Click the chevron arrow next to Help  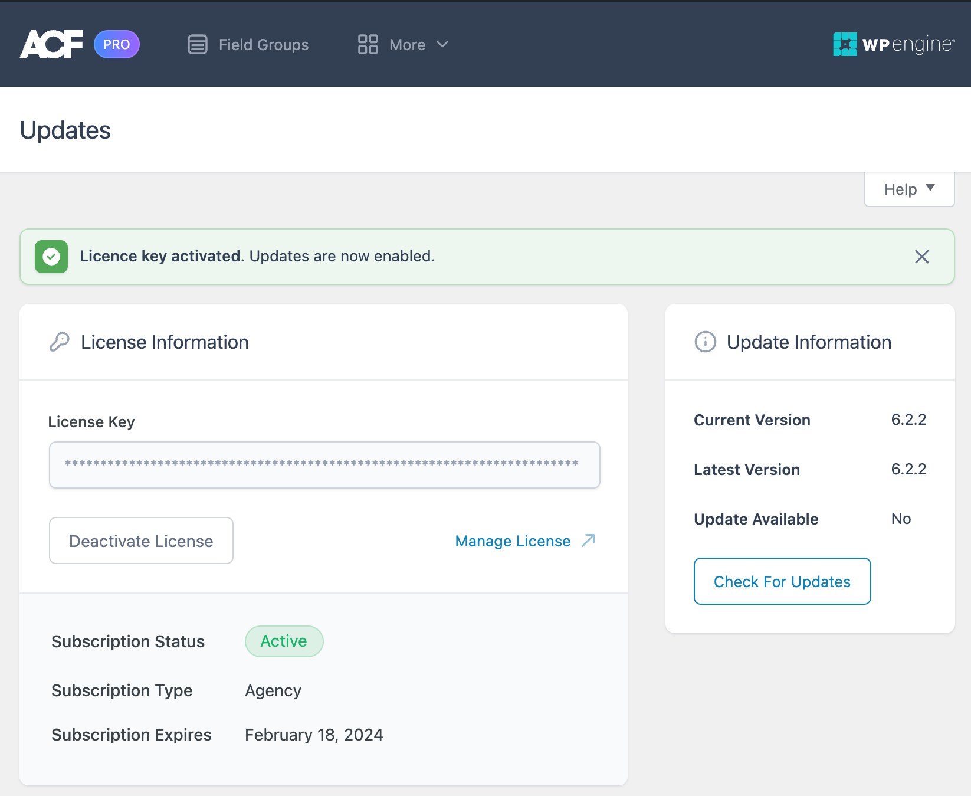click(931, 189)
